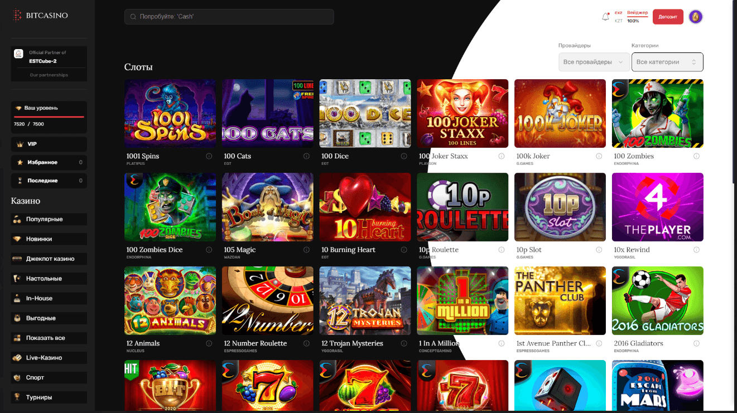The image size is (737, 413).
Task: Show info for 100k Joker
Action: 599,156
